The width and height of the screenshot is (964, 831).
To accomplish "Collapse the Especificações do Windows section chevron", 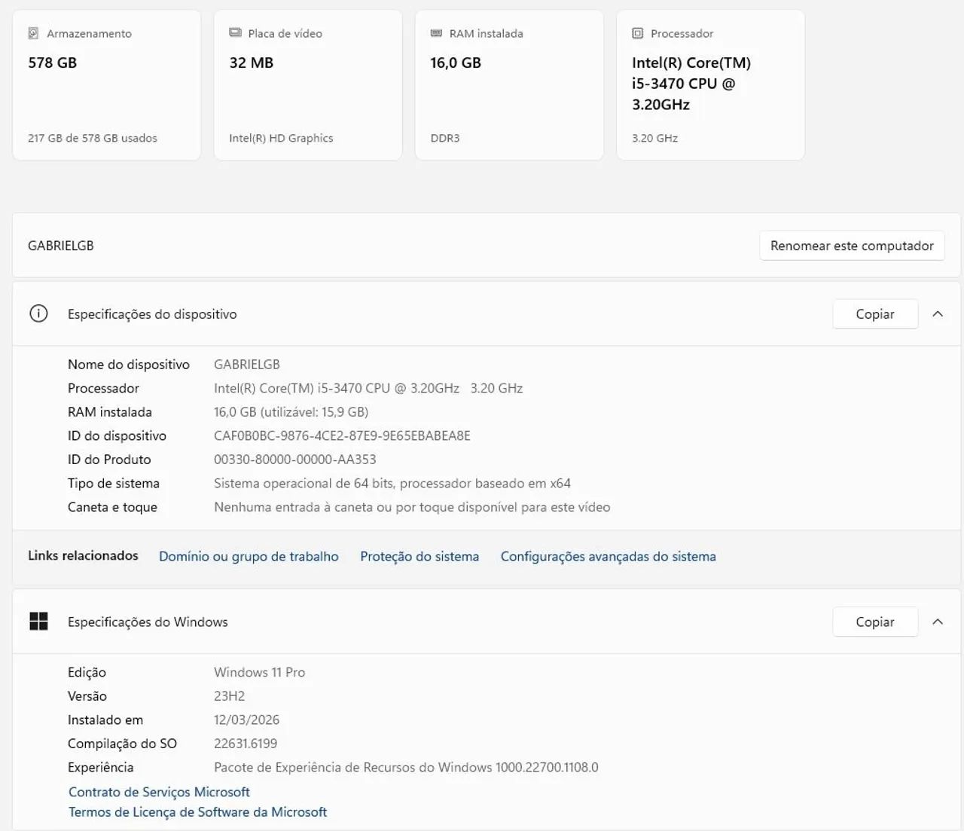I will pos(938,622).
